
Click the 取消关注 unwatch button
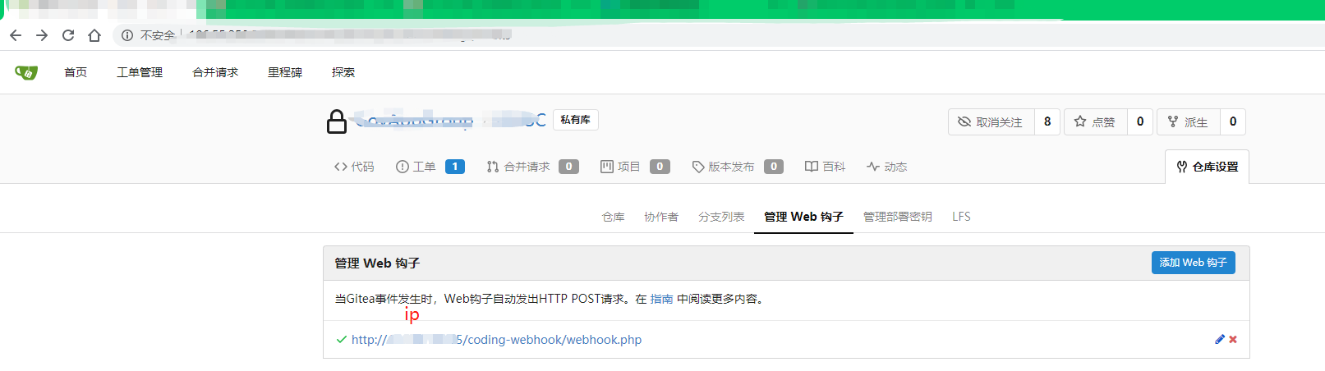tap(991, 121)
